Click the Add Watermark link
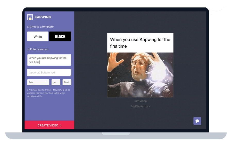Screen dimensions: 232x143 point(140,106)
